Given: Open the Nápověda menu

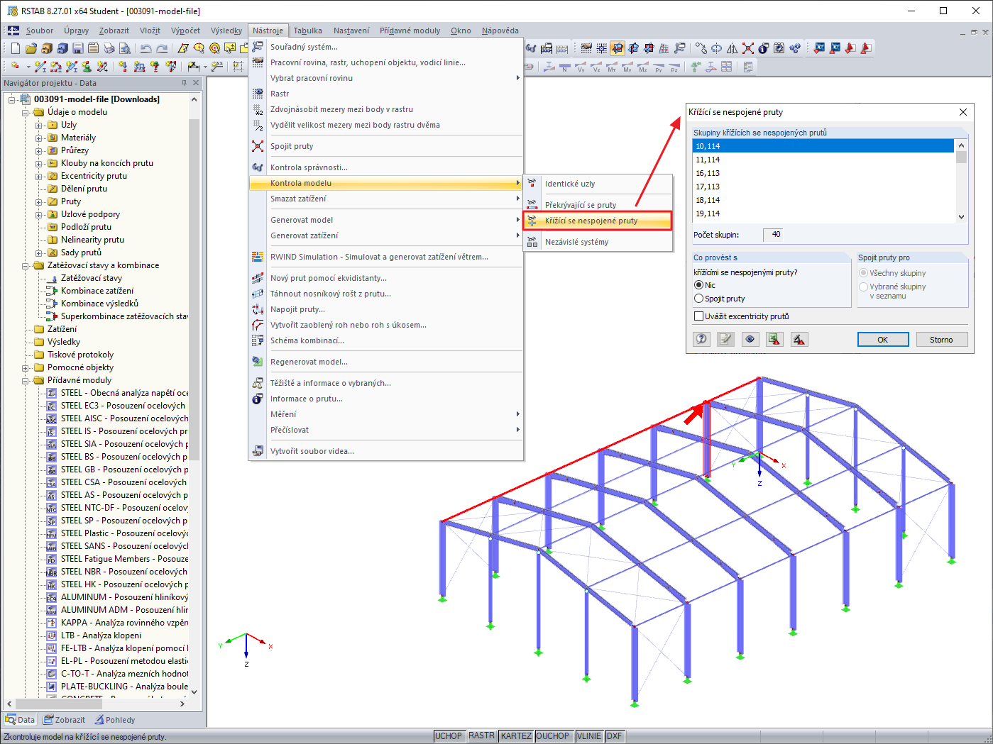Looking at the screenshot, I should 500,30.
